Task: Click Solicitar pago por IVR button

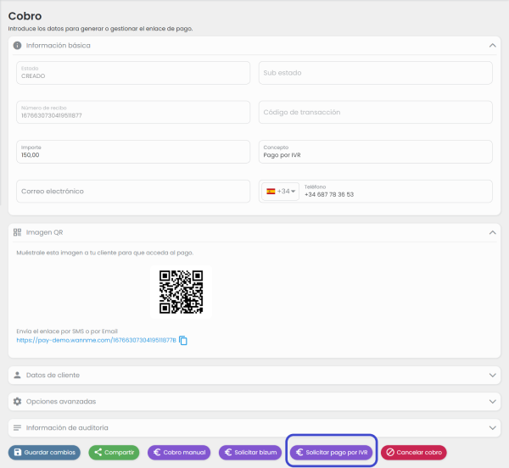Action: [x=331, y=452]
